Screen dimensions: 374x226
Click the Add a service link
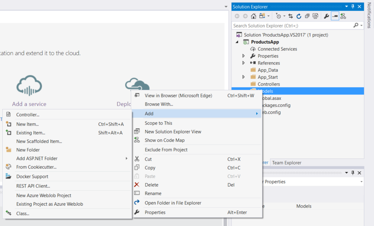click(29, 104)
